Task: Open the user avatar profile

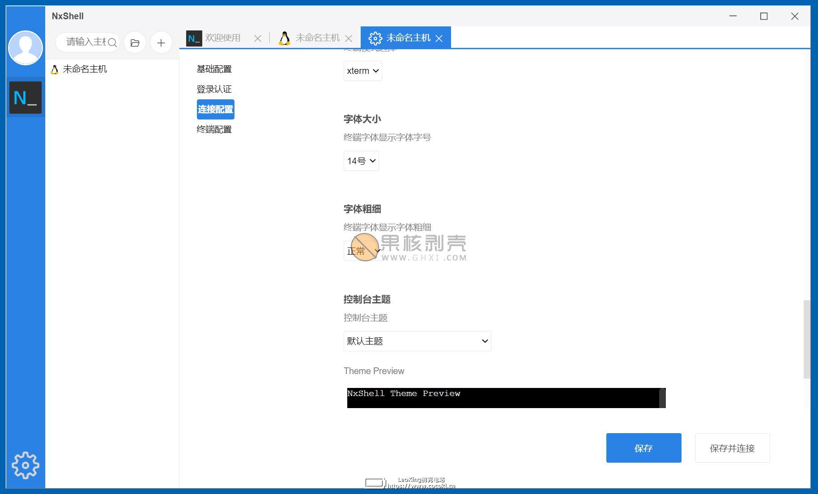Action: tap(26, 48)
